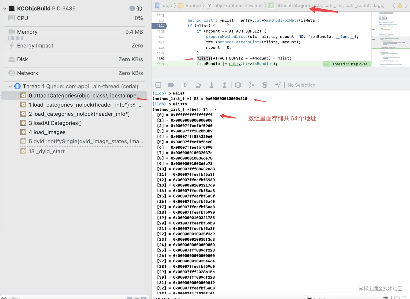Click the CPU gauge icon
Viewport: 410px width, 299px height.
click(11, 18)
